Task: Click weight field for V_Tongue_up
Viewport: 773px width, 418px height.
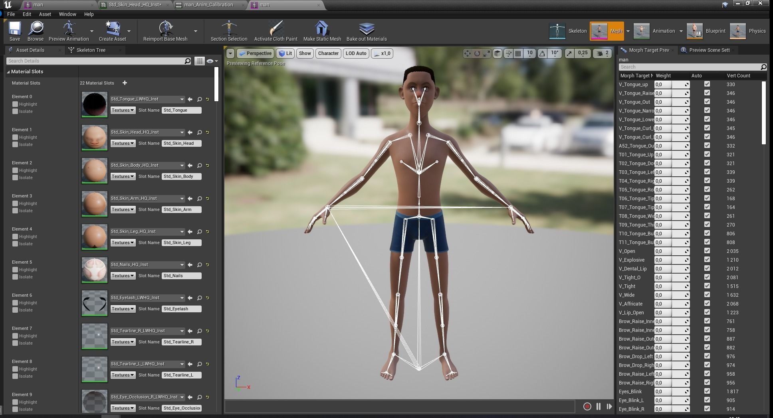Action: (672, 85)
